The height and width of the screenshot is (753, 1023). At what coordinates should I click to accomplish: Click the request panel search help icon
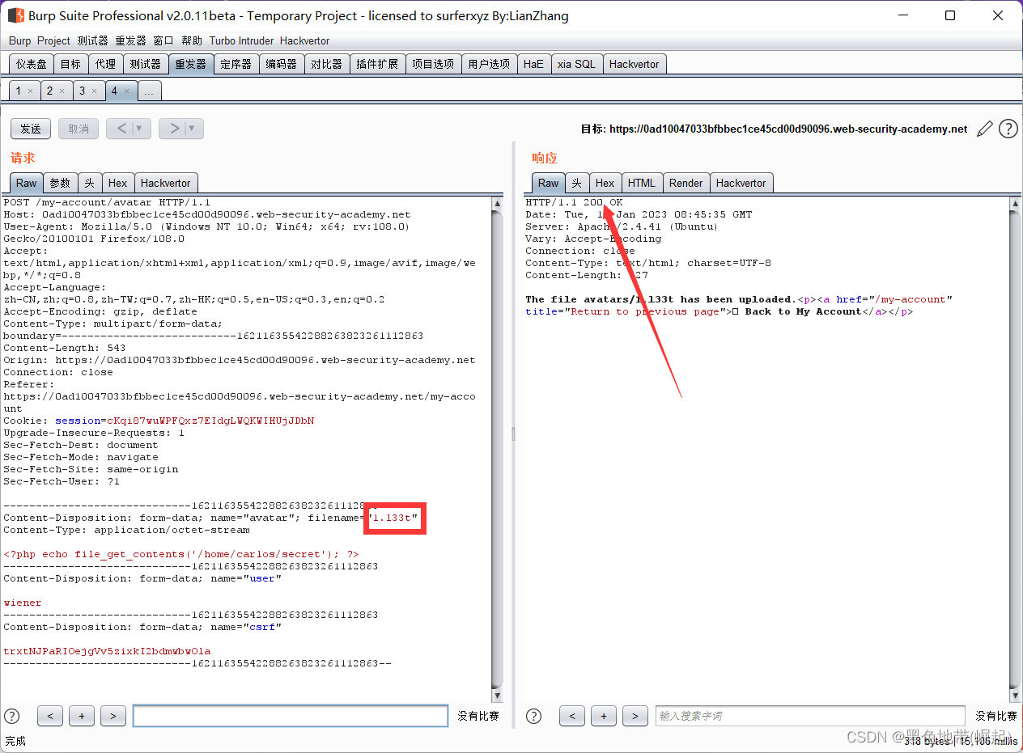[x=12, y=716]
